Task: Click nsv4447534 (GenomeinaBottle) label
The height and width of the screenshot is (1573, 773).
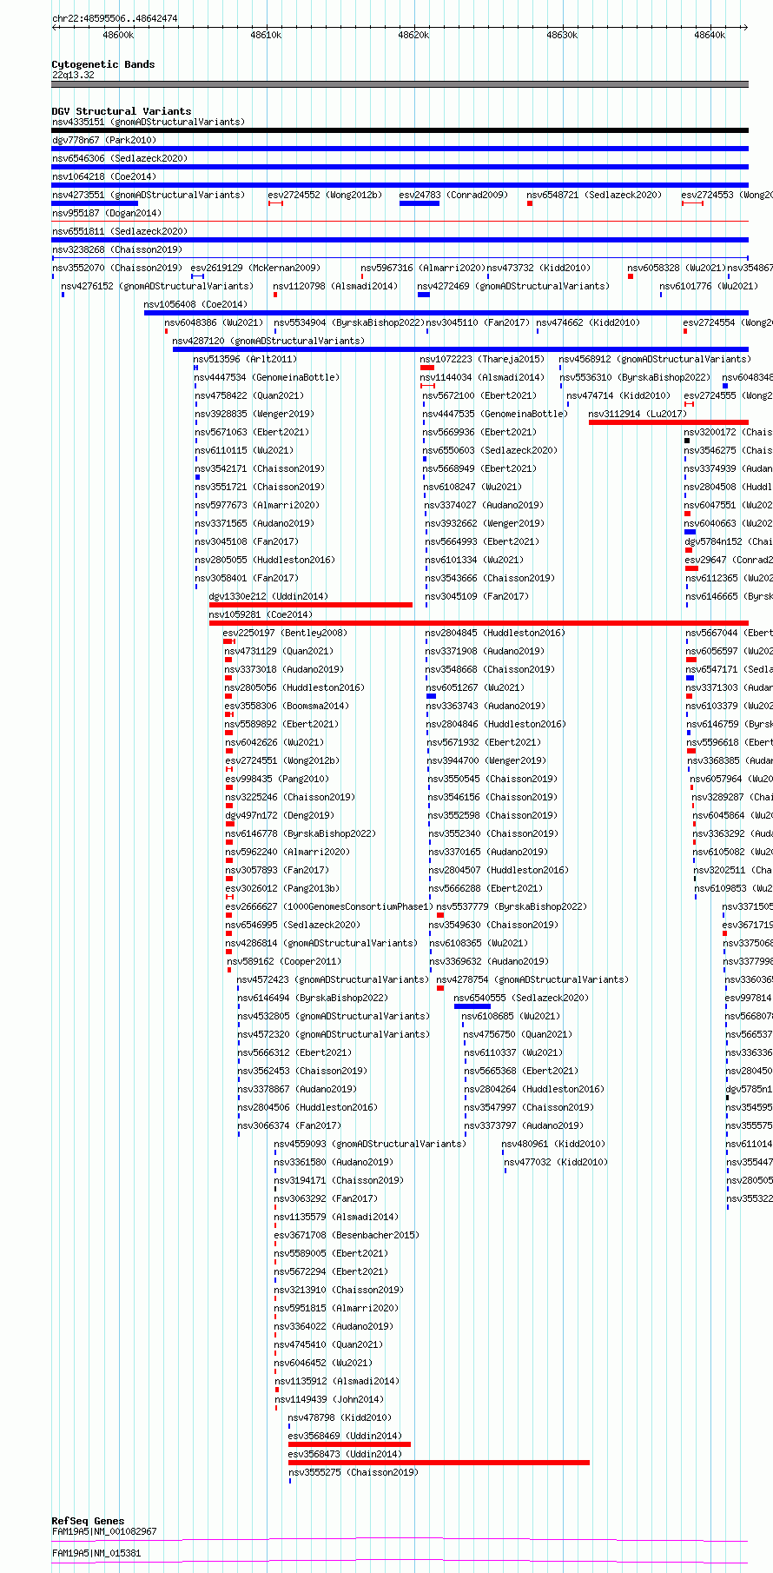Action: tap(267, 377)
